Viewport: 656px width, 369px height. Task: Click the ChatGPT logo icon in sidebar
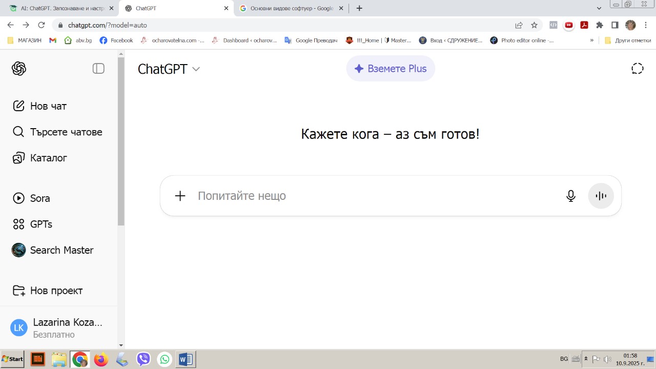pos(19,69)
